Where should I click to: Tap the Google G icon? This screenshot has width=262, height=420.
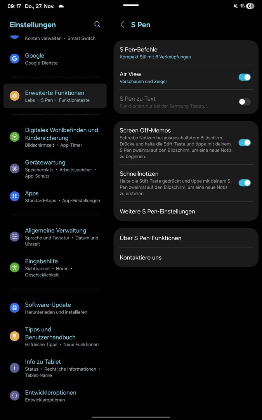tap(14, 59)
